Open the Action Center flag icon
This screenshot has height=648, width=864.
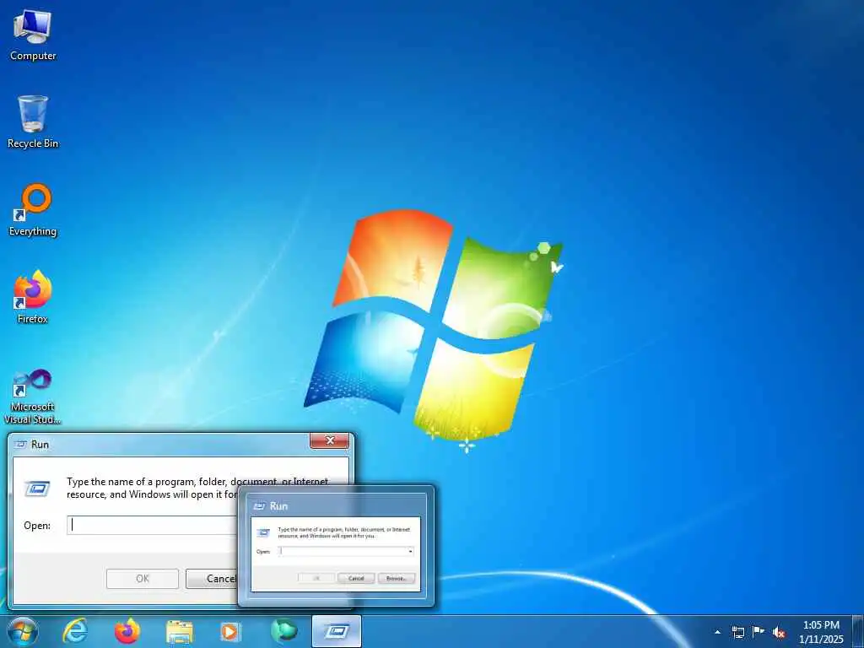click(759, 631)
